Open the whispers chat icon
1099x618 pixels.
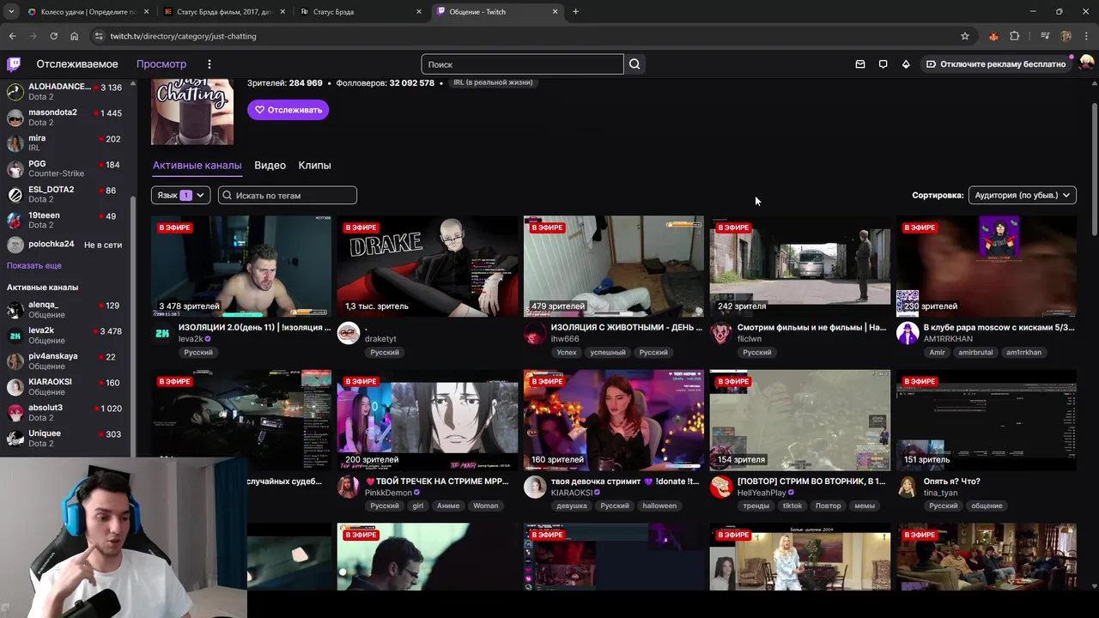883,64
